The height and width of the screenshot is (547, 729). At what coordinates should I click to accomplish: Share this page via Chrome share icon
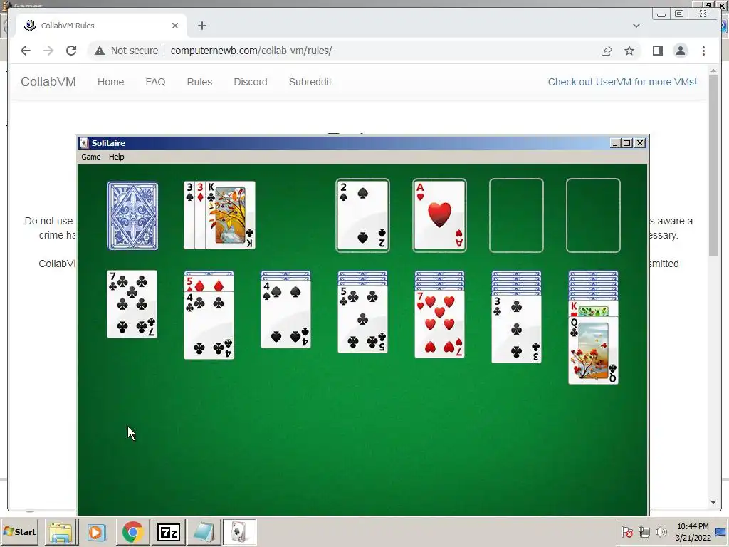click(x=607, y=51)
